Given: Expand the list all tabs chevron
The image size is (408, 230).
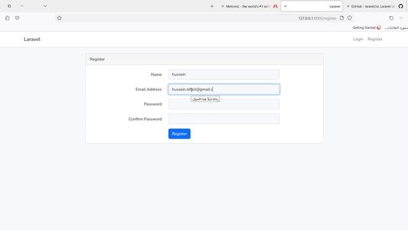Looking at the screenshot, I should [x=45, y=6].
